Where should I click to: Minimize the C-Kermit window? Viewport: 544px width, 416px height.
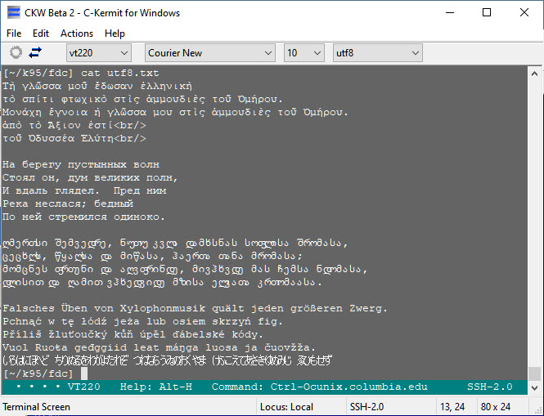point(449,13)
